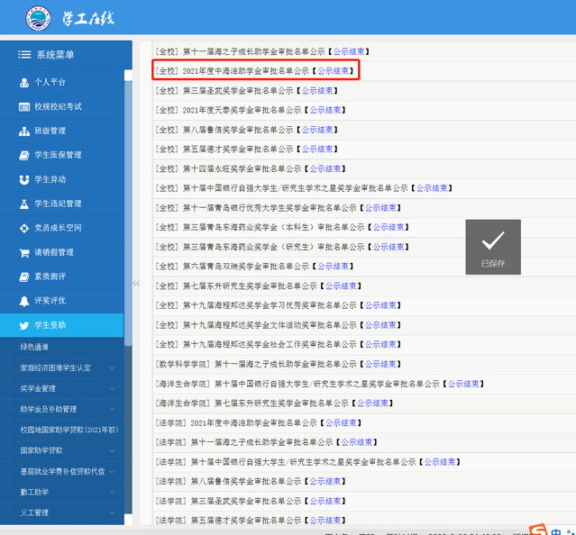Click the Sogou input method icon
The height and width of the screenshot is (535, 576).
point(538,528)
